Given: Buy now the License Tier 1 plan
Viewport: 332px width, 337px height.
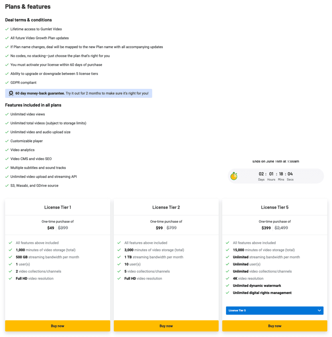Looking at the screenshot, I should point(58,326).
